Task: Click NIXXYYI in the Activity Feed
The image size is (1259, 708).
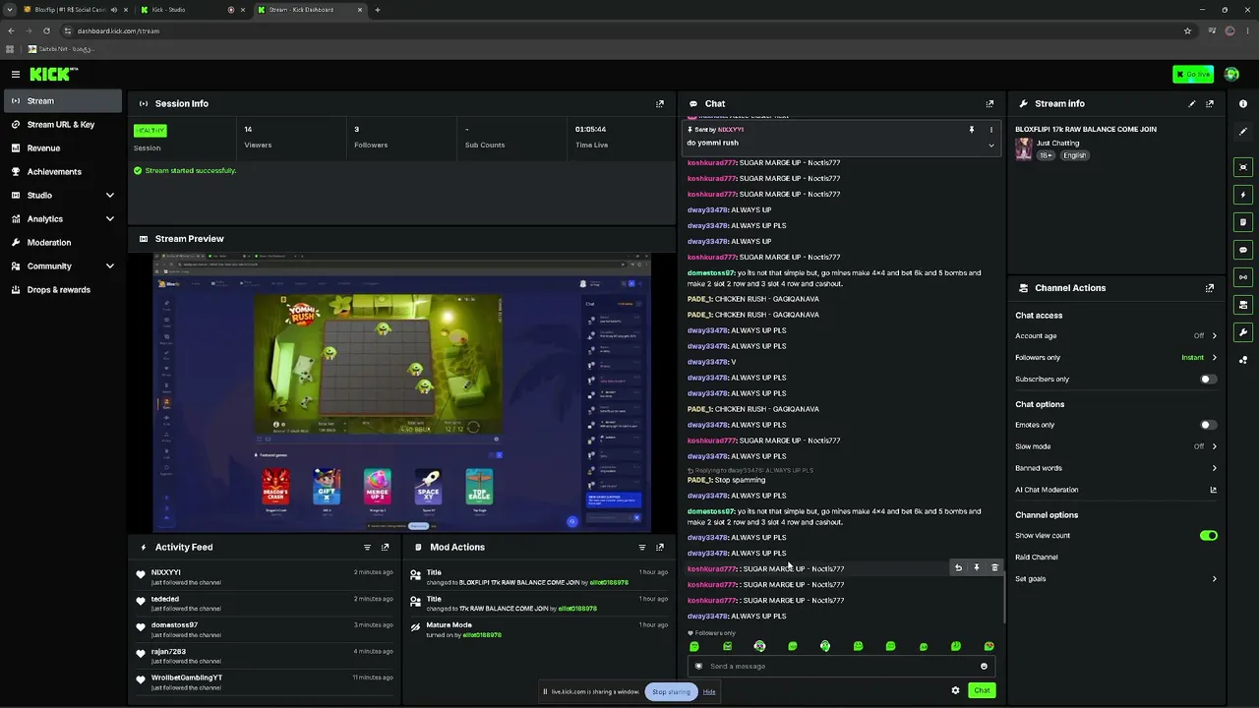Action: [x=166, y=572]
